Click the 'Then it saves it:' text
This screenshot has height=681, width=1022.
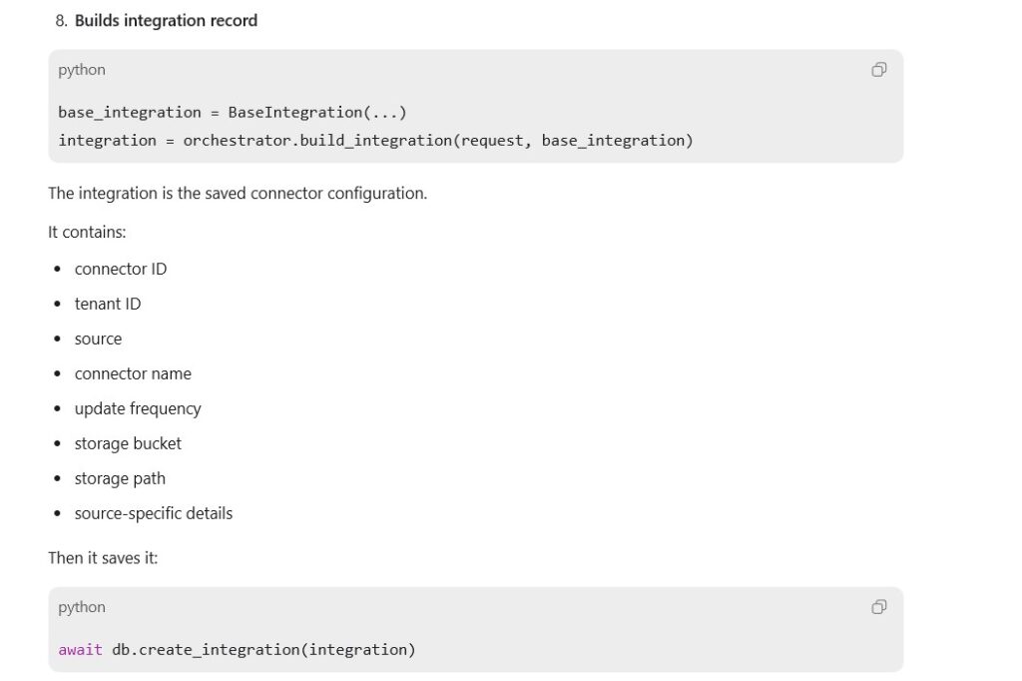point(103,558)
